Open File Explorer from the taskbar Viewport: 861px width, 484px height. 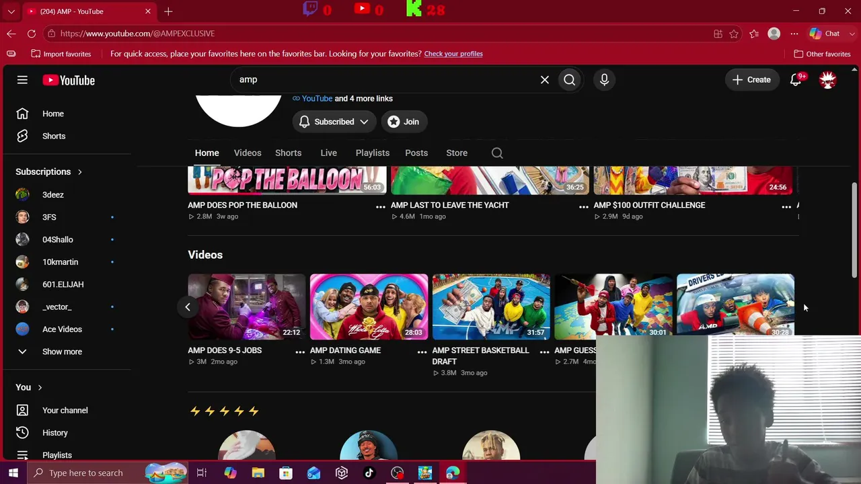pyautogui.click(x=258, y=473)
